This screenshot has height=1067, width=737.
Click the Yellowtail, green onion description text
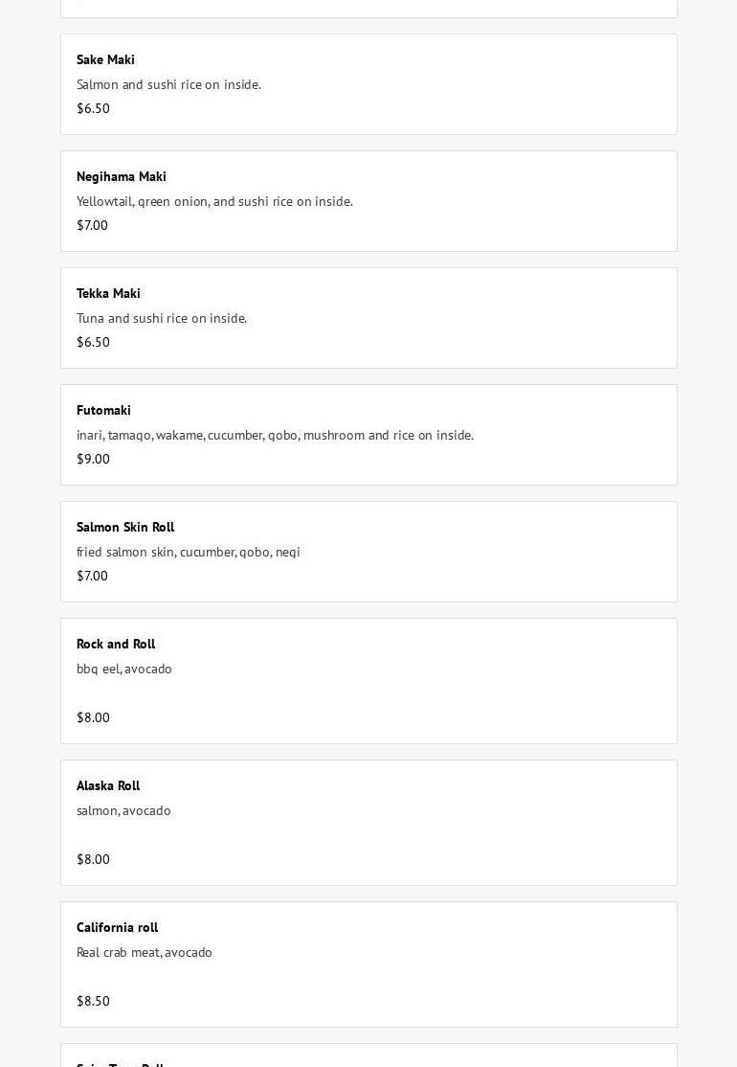pyautogui.click(x=214, y=201)
